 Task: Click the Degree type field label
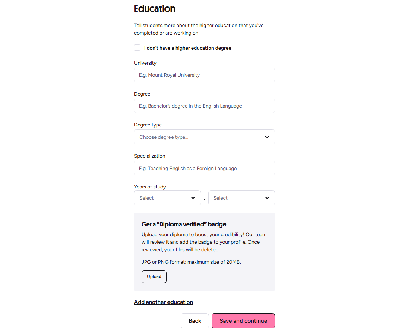(148, 125)
